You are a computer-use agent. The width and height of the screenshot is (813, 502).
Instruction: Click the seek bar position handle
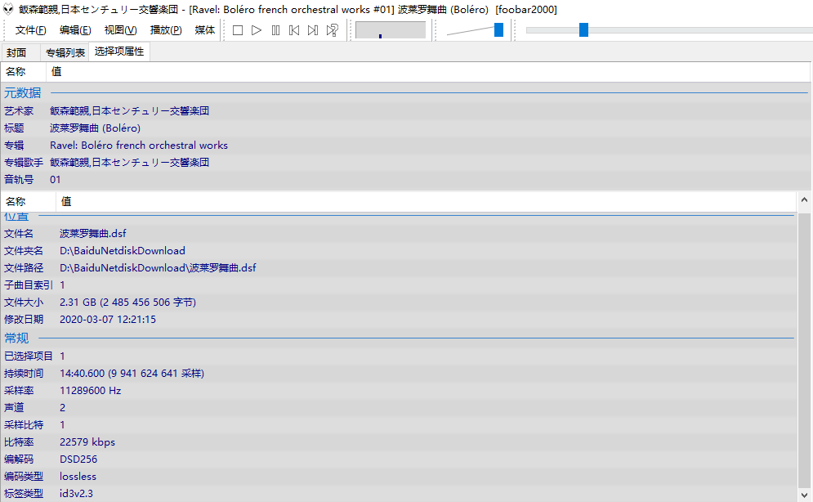pyautogui.click(x=583, y=30)
